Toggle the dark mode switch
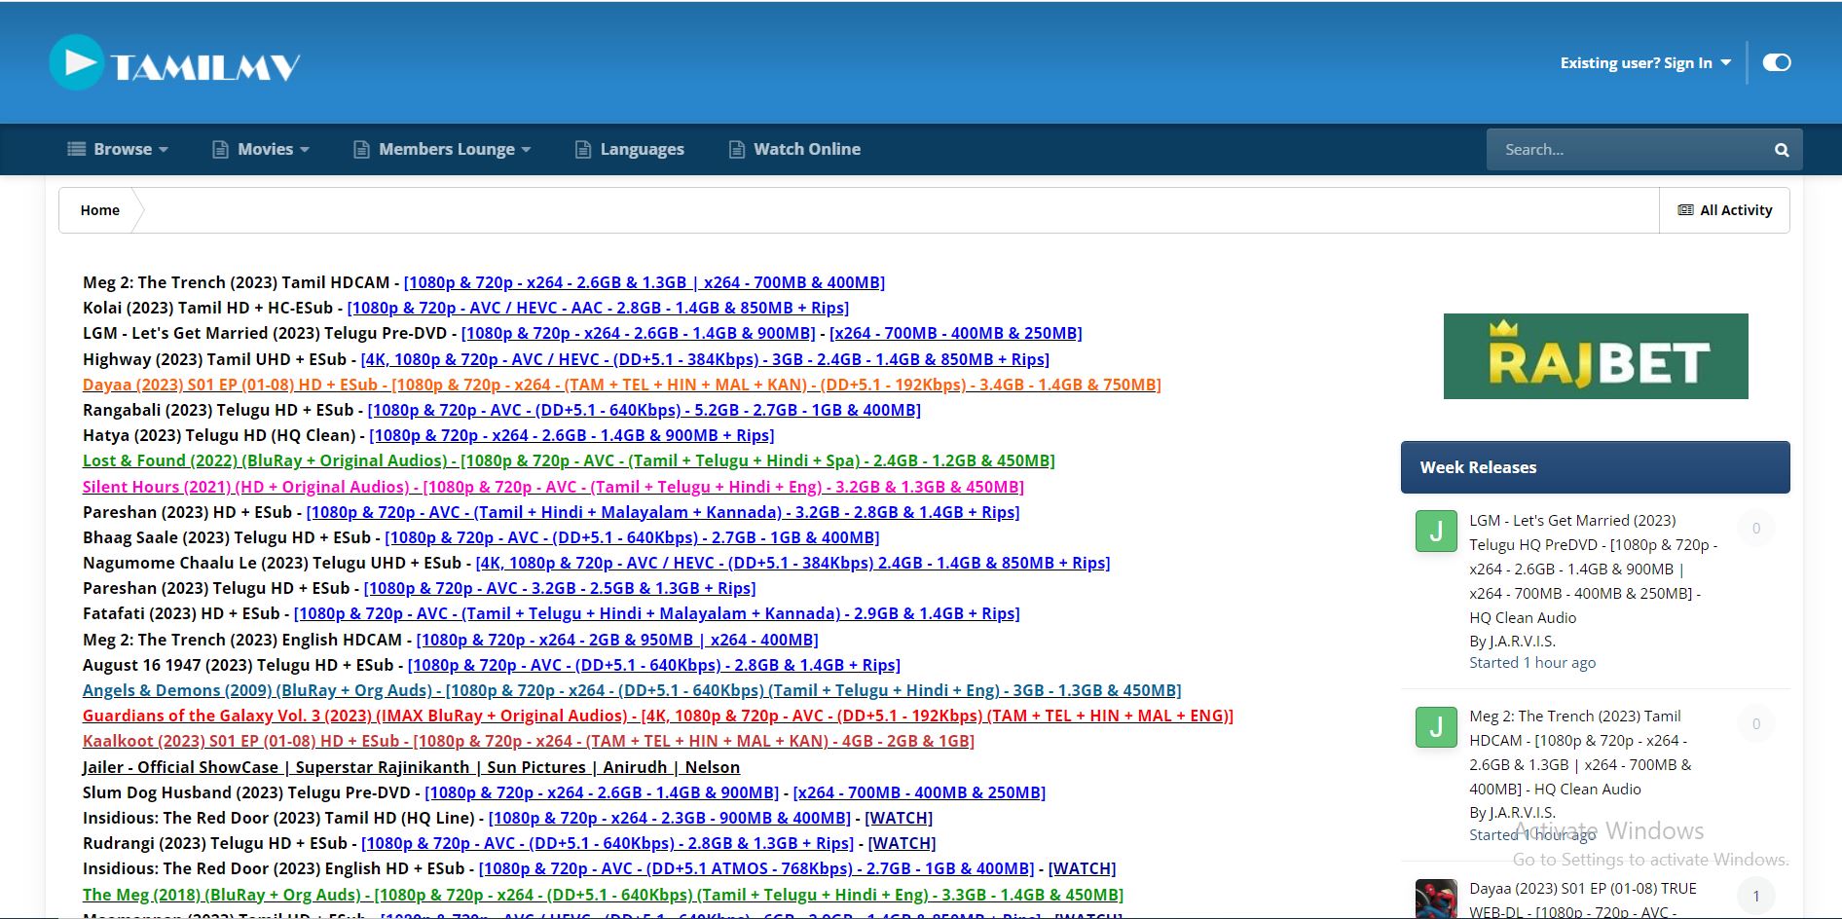1842x919 pixels. (x=1778, y=61)
